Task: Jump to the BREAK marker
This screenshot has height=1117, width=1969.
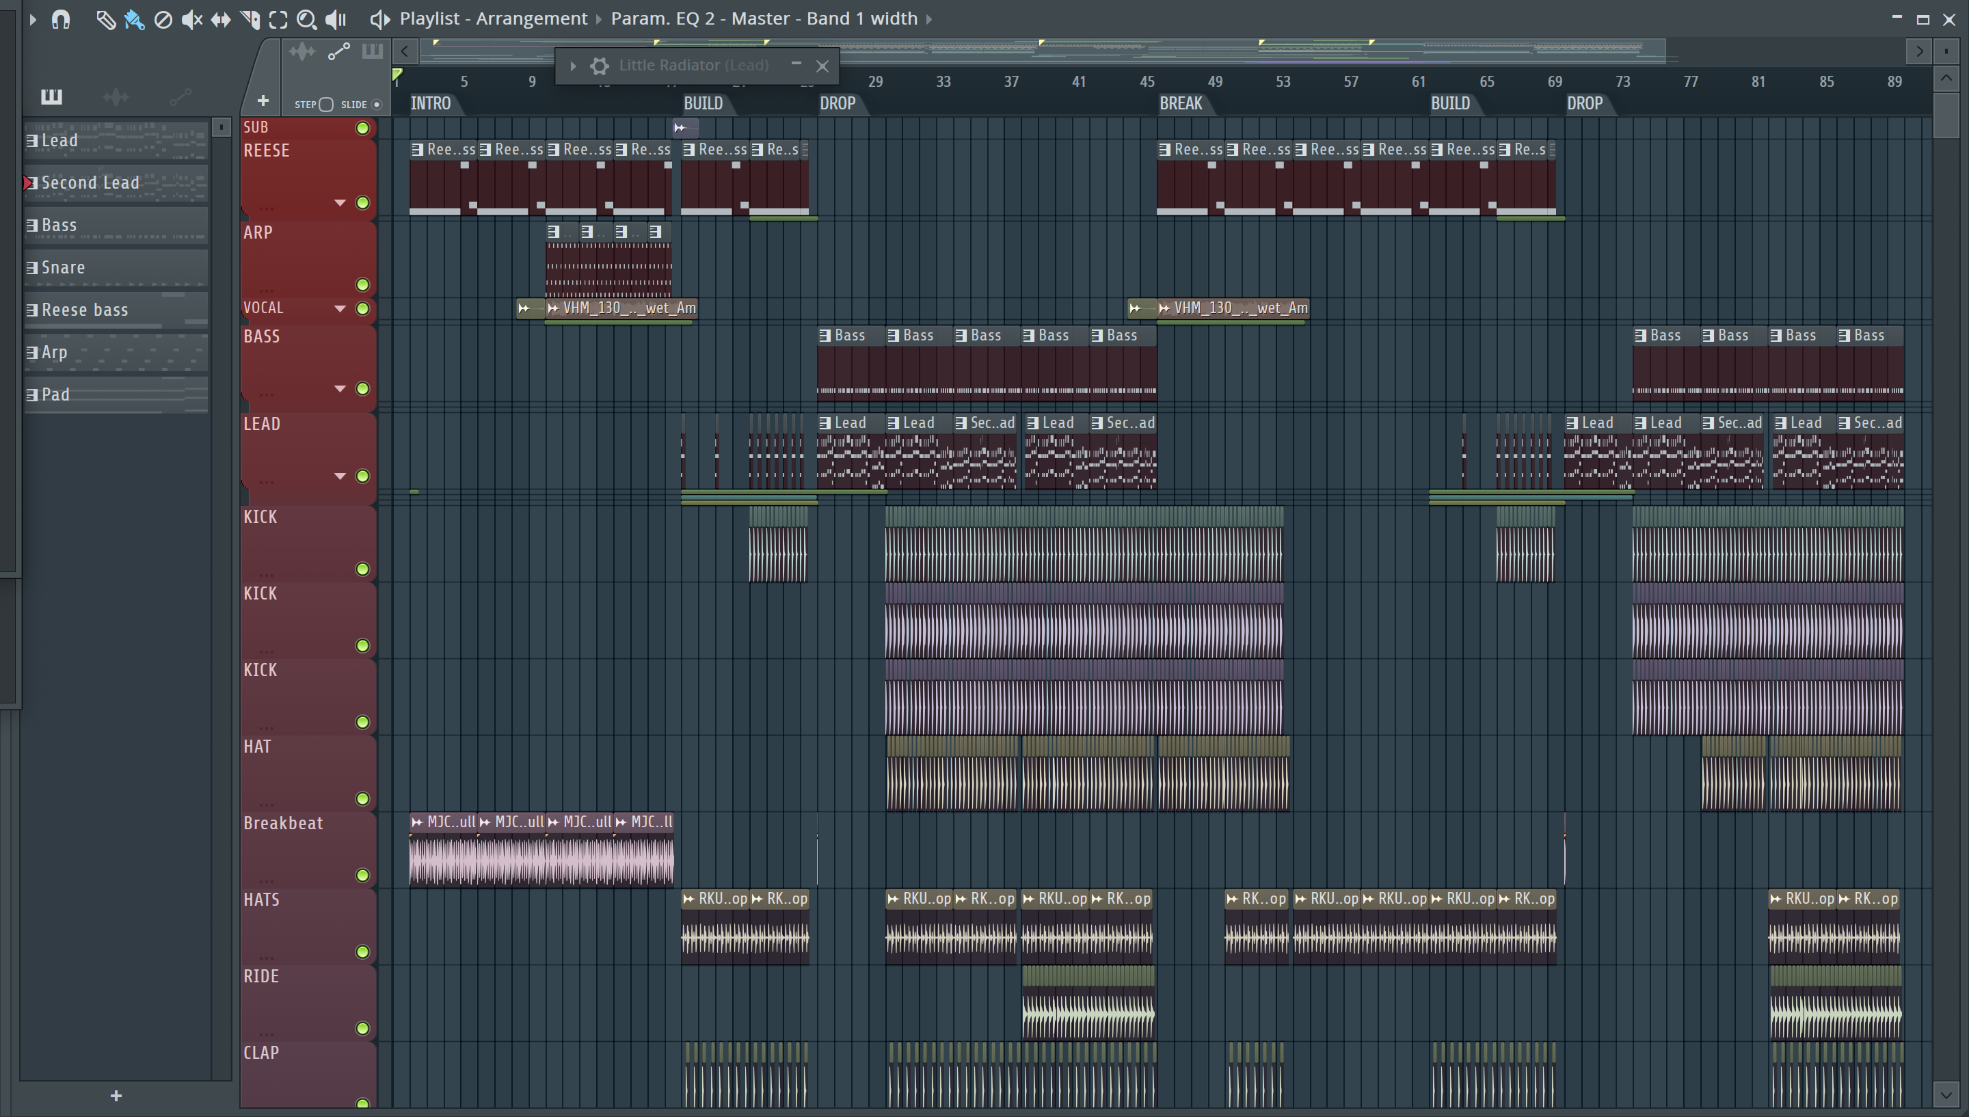Action: click(x=1181, y=104)
